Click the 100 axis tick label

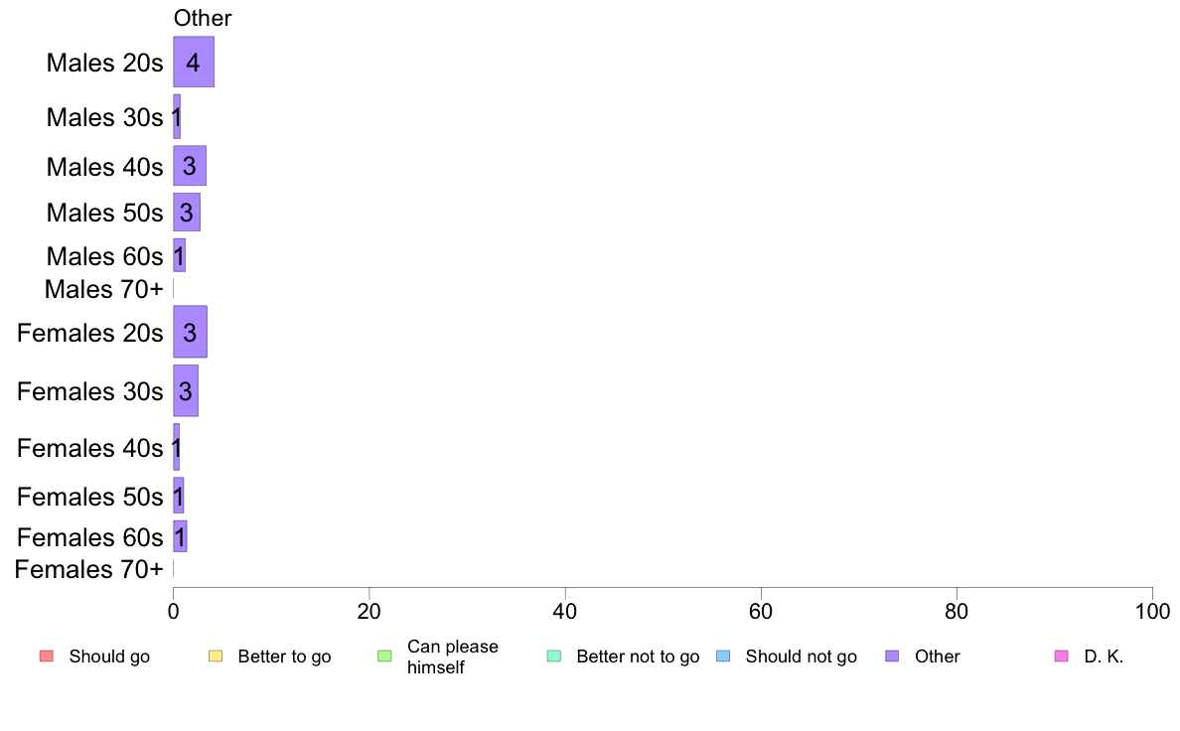point(1152,611)
